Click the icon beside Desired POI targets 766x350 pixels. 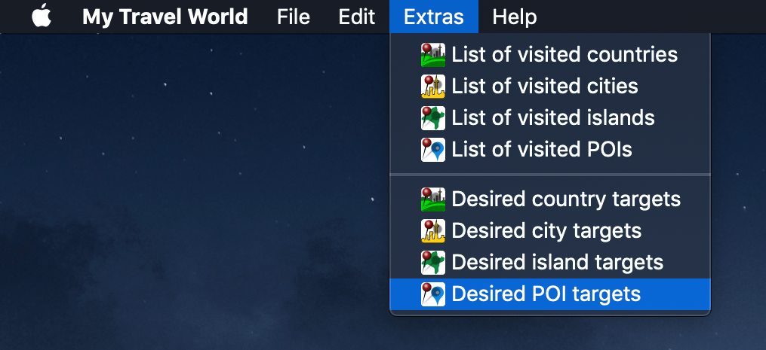click(x=433, y=294)
